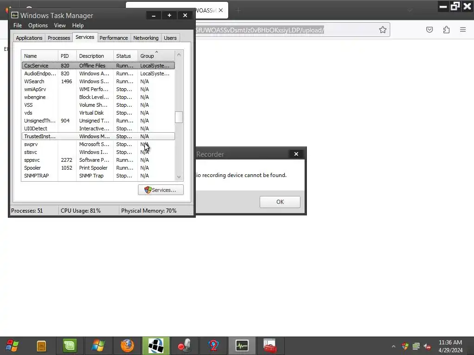Select the Spooler service row
The height and width of the screenshot is (355, 474).
click(98, 167)
